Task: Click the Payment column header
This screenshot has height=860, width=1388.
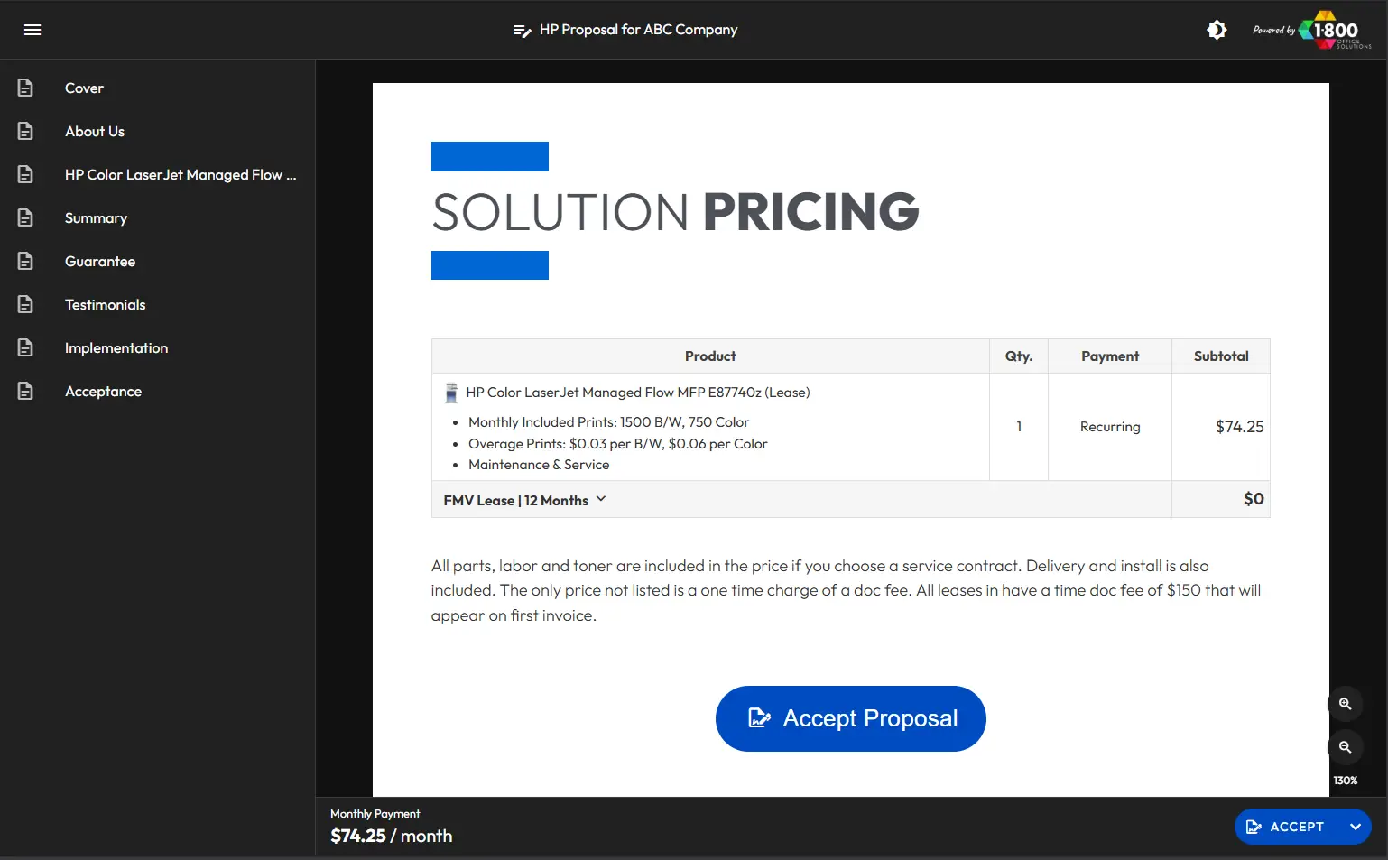Action: tap(1110, 356)
